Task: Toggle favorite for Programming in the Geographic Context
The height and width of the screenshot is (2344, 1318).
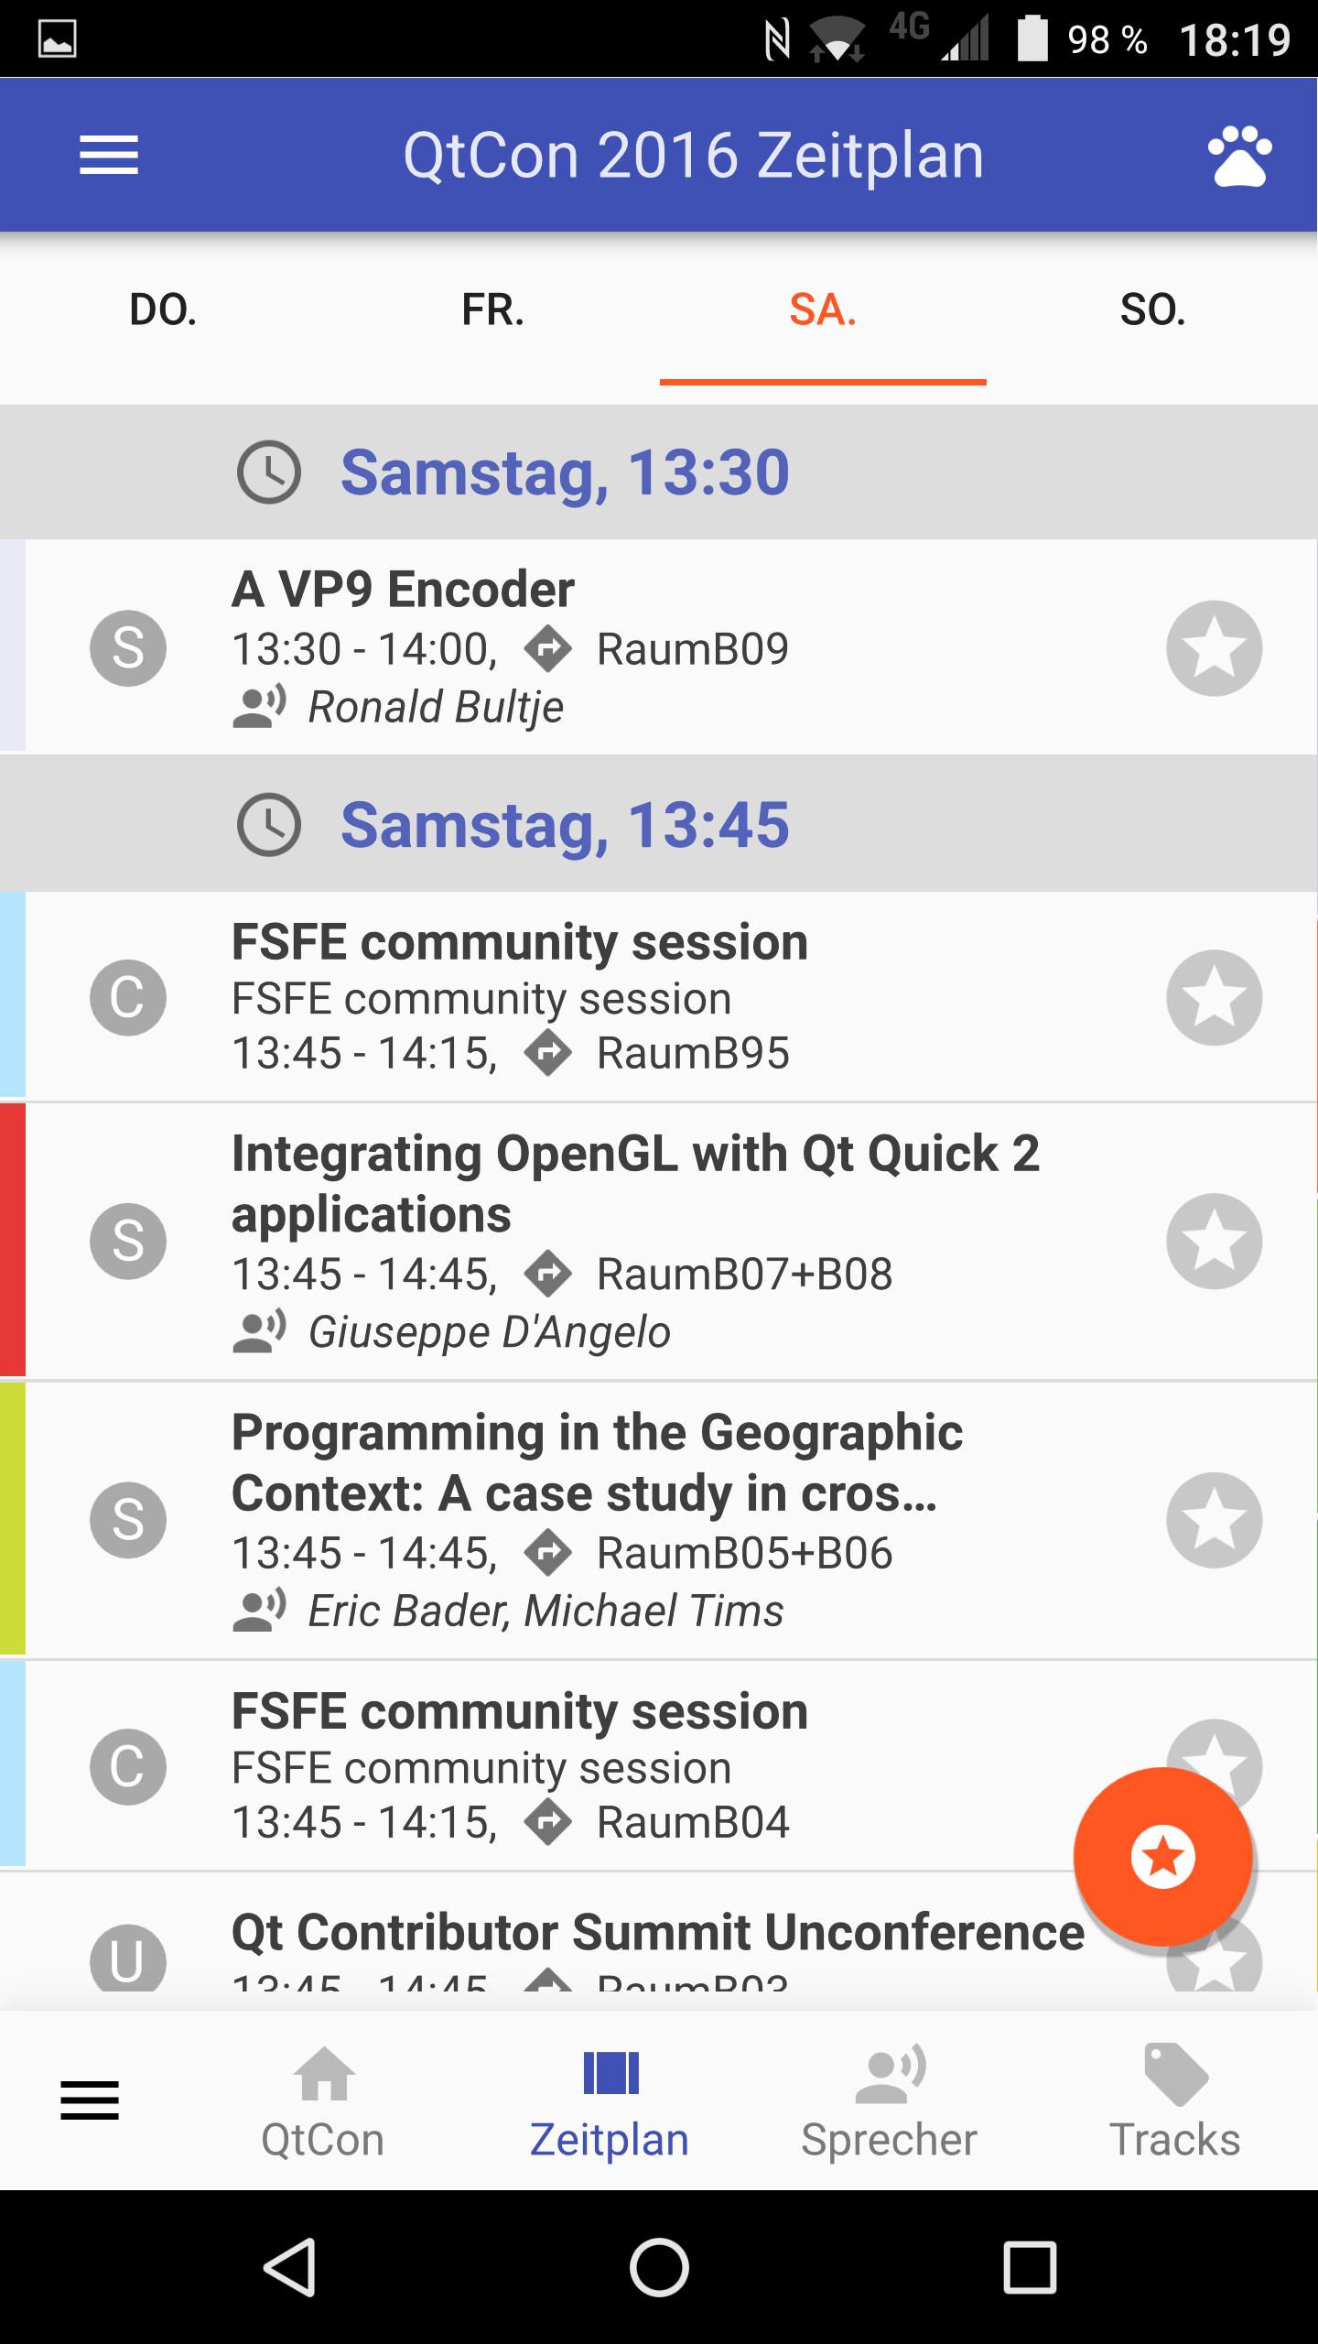Action: point(1215,1520)
